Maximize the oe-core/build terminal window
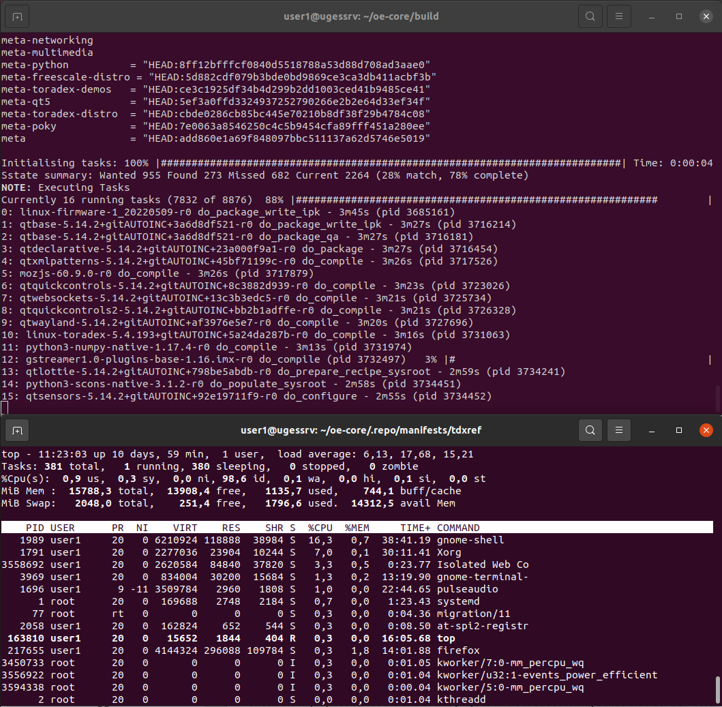This screenshot has height=707, width=722. [x=679, y=16]
